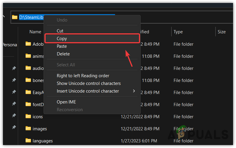Click Open IME menu entry
Viewport: 236px width, 148px height.
[x=66, y=102]
